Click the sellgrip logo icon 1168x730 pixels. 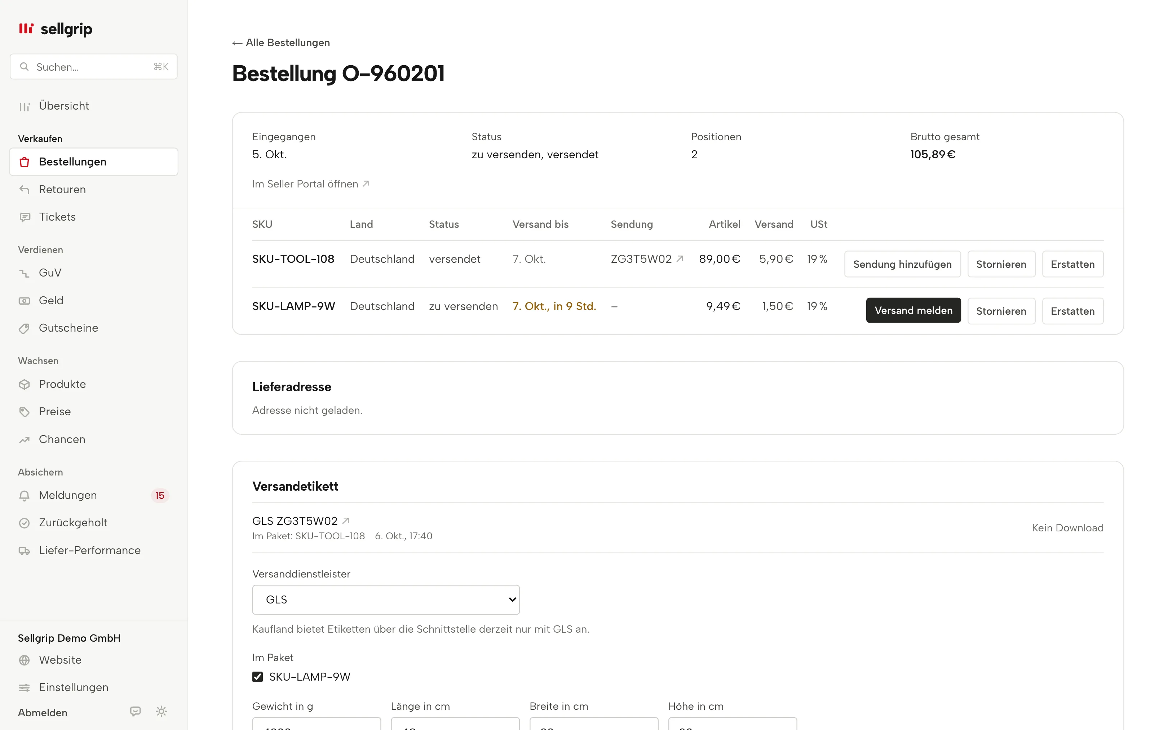click(x=26, y=28)
